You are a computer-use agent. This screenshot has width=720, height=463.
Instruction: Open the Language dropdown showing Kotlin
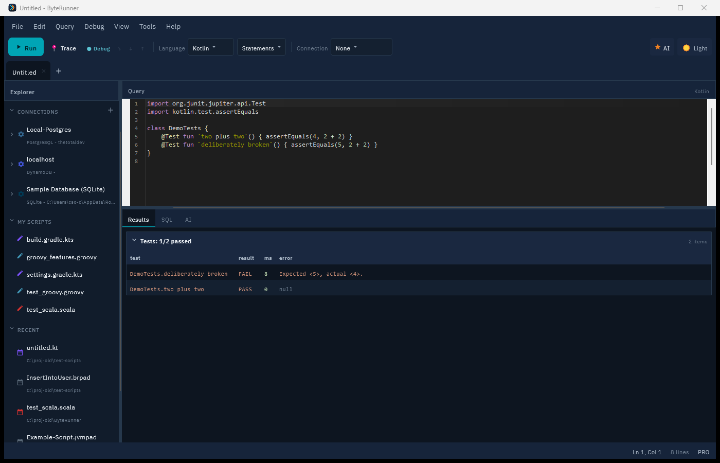point(211,47)
